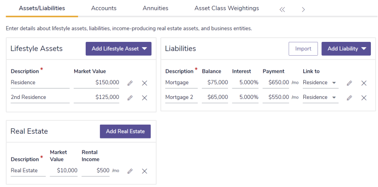
Task: Delete the Residence lifestyle asset row
Action: pyautogui.click(x=144, y=83)
